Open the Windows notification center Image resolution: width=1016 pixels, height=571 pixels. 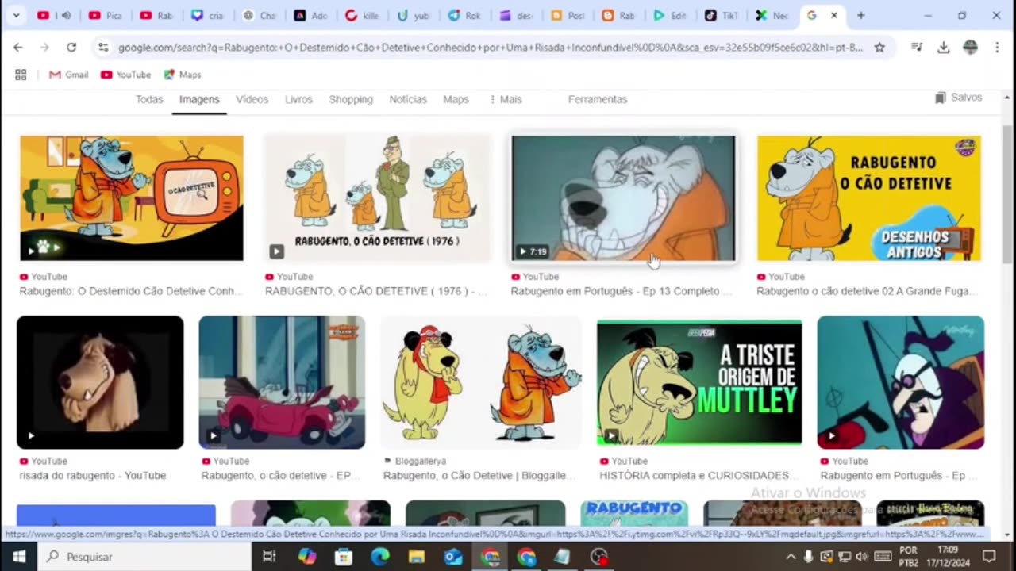click(x=989, y=557)
